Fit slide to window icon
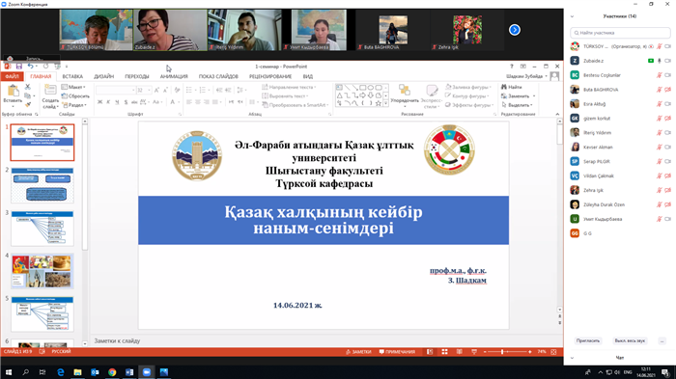This screenshot has height=379, width=676. click(x=553, y=352)
